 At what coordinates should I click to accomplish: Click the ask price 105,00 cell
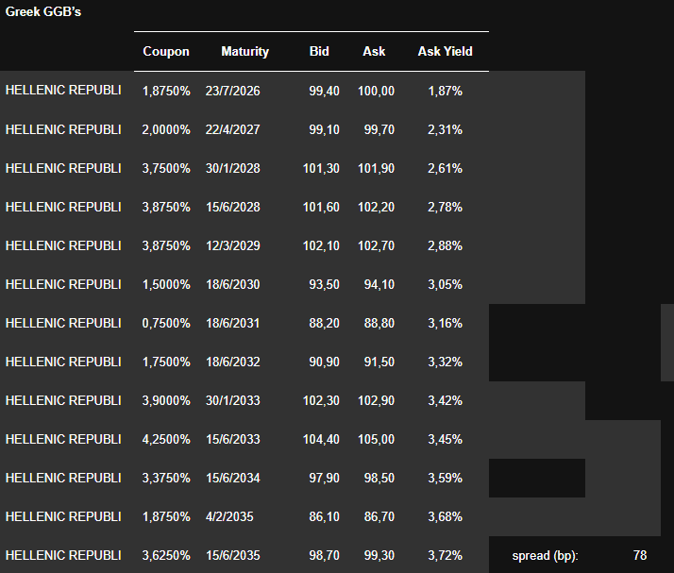377,439
